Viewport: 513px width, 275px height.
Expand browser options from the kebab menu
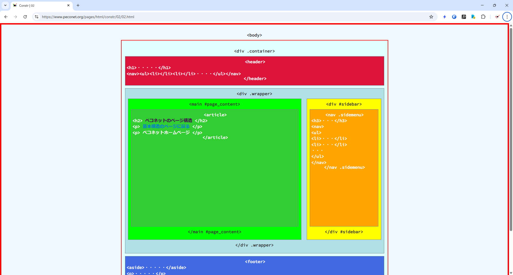point(507,17)
